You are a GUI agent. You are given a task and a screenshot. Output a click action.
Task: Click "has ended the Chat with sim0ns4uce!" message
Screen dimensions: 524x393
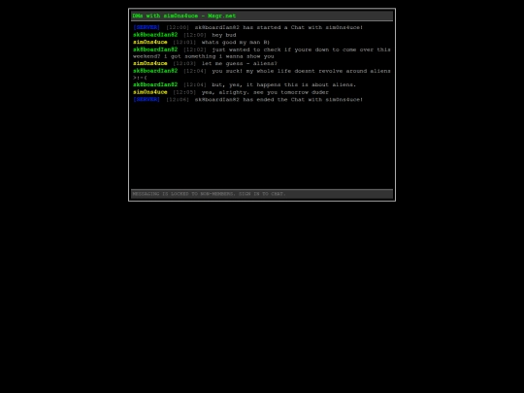pos(278,99)
